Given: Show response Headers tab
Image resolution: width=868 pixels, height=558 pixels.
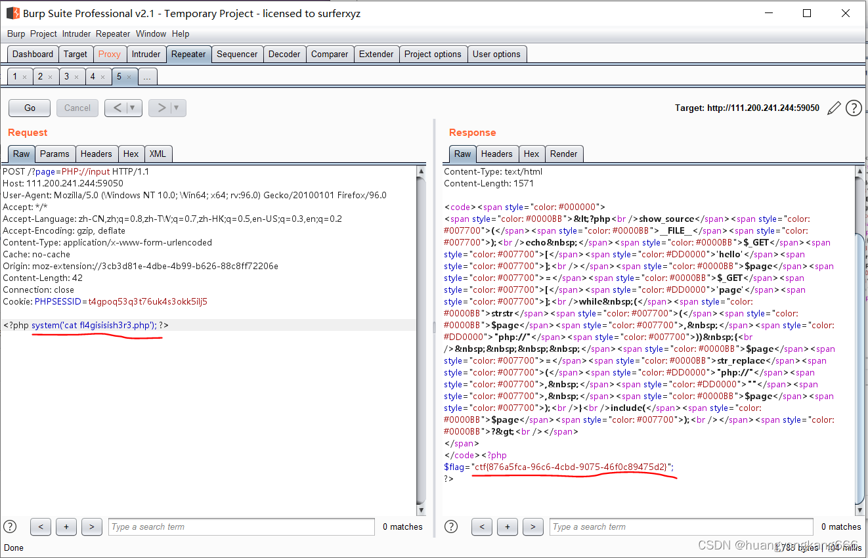Looking at the screenshot, I should tap(497, 154).
